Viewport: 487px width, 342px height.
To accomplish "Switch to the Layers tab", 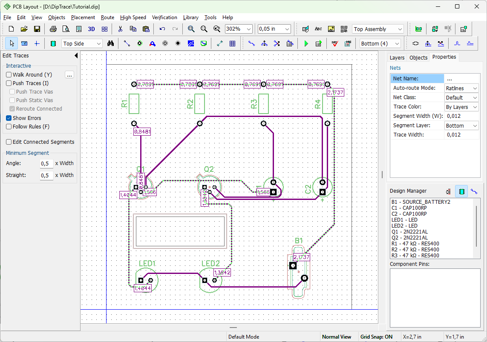I will click(397, 58).
